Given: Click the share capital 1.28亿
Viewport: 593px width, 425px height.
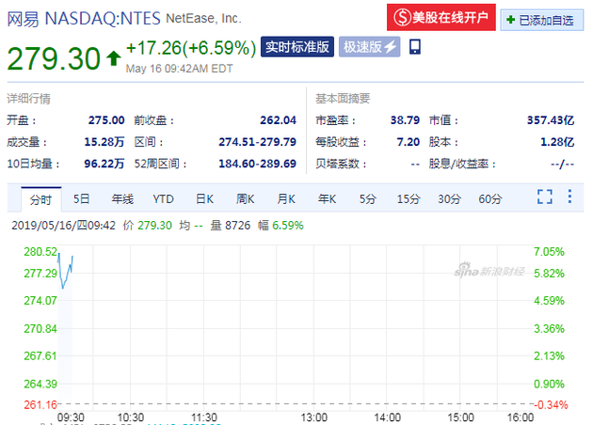Looking at the screenshot, I should pos(557,142).
